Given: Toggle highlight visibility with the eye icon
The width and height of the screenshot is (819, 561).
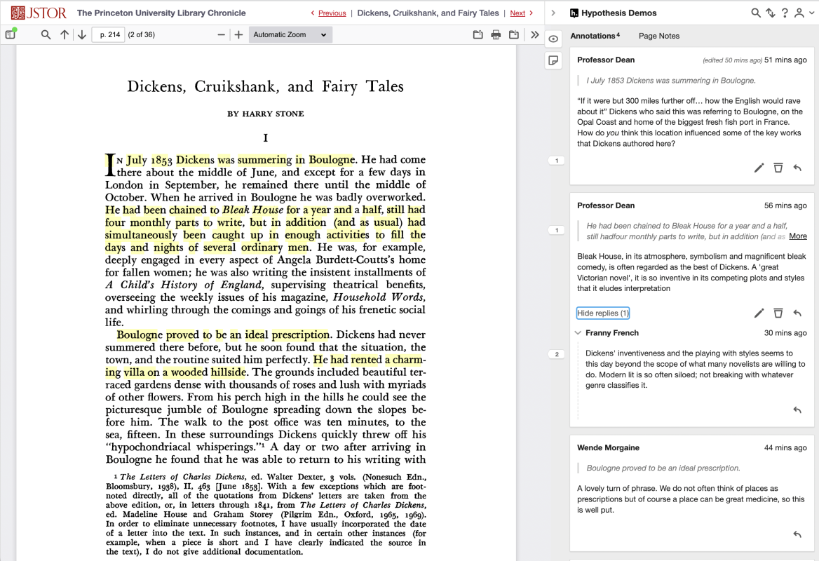Looking at the screenshot, I should click(x=553, y=39).
